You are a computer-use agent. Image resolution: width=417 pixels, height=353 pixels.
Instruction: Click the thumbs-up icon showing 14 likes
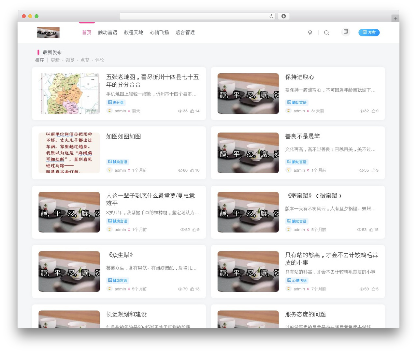click(192, 111)
